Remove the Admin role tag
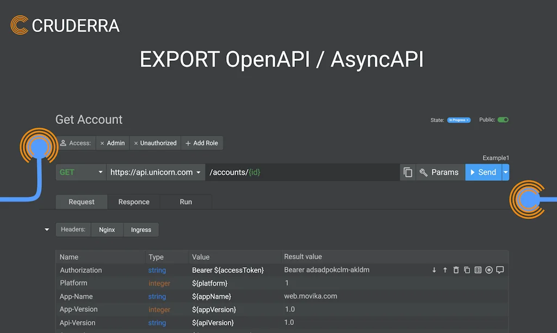 click(x=102, y=143)
